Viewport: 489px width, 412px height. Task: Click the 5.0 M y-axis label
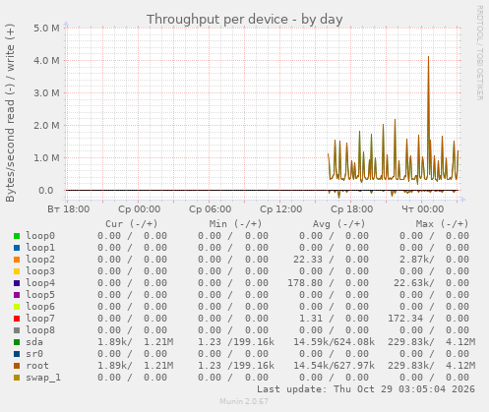click(46, 29)
